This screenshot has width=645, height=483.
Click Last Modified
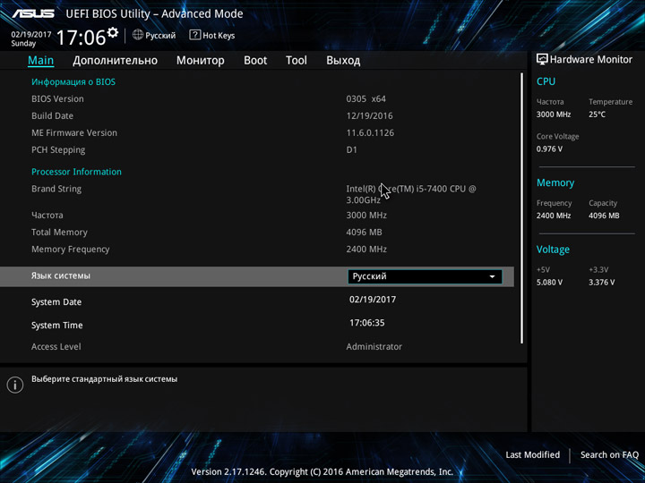pos(533,454)
